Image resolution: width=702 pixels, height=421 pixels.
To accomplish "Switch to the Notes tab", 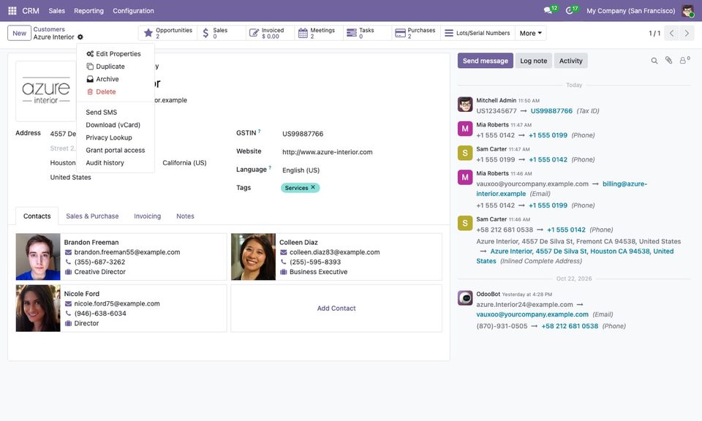I will pyautogui.click(x=185, y=216).
